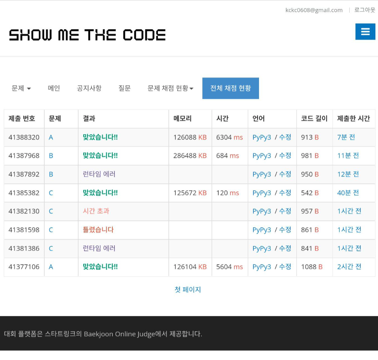Expand the 문제 dropdown menu

pos(21,88)
